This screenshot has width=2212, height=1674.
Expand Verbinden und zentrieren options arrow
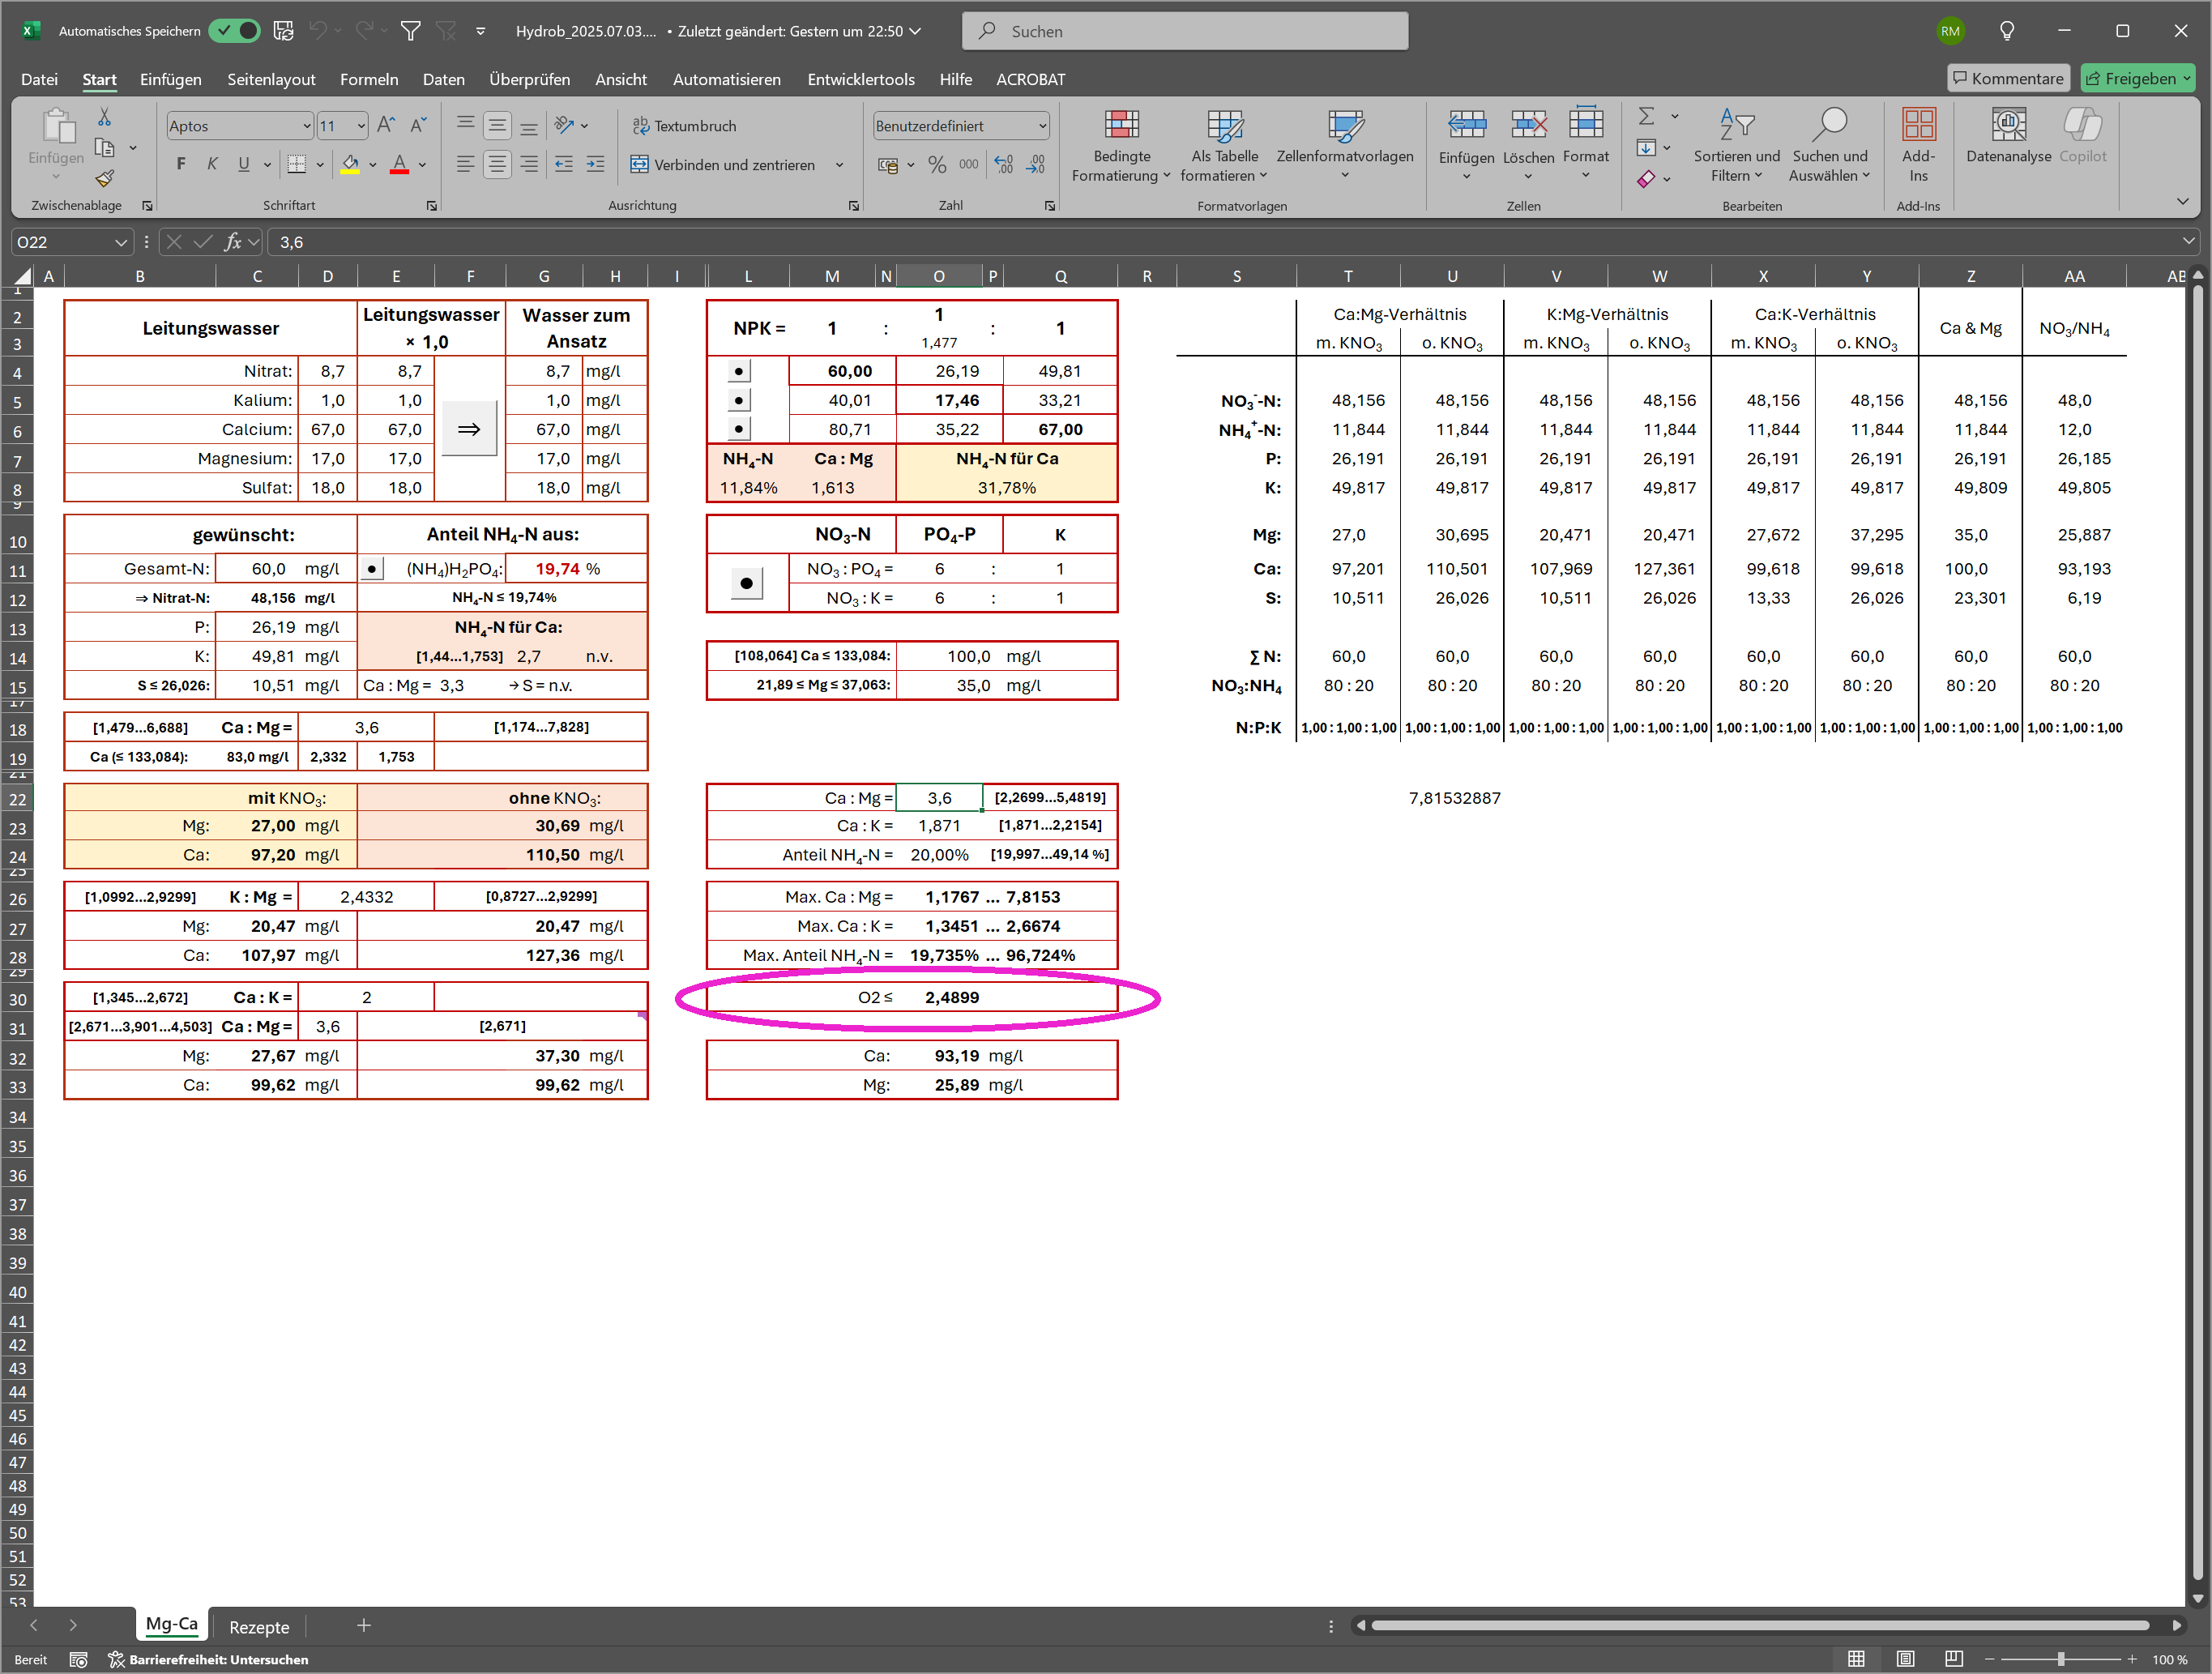[x=839, y=165]
